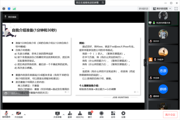Image resolution: width=180 pixels, height=120 pixels.
Task: Check the green network signal icon
Action: (x=14, y=9)
